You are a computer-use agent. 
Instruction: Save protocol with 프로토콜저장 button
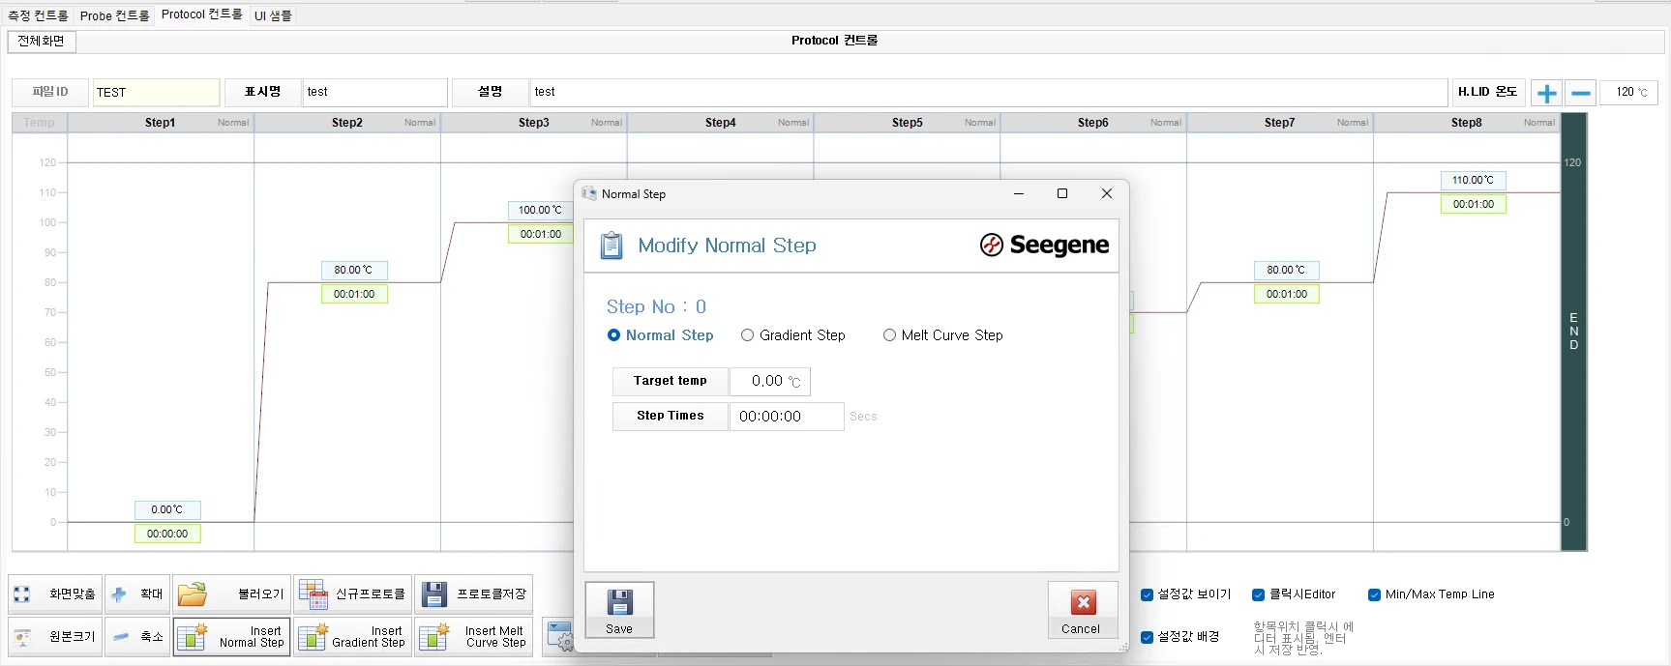(x=474, y=594)
